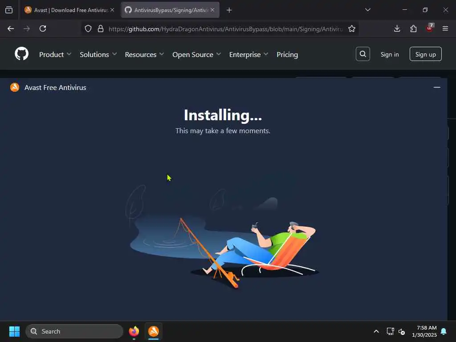Open Firefox from the taskbar
This screenshot has height=342, width=456.
tap(134, 331)
